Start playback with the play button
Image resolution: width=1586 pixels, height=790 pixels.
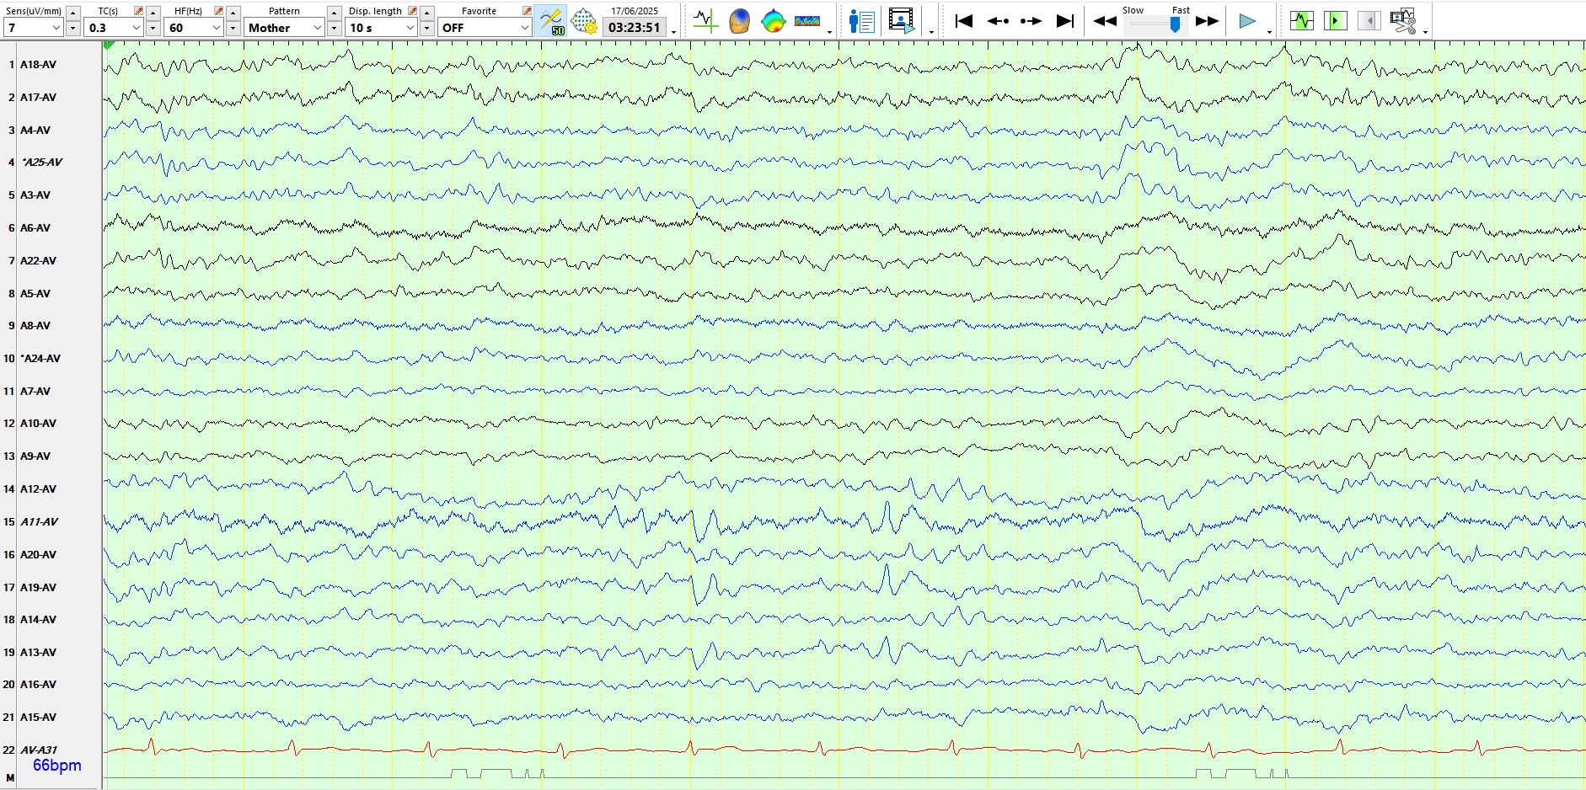tap(1247, 21)
